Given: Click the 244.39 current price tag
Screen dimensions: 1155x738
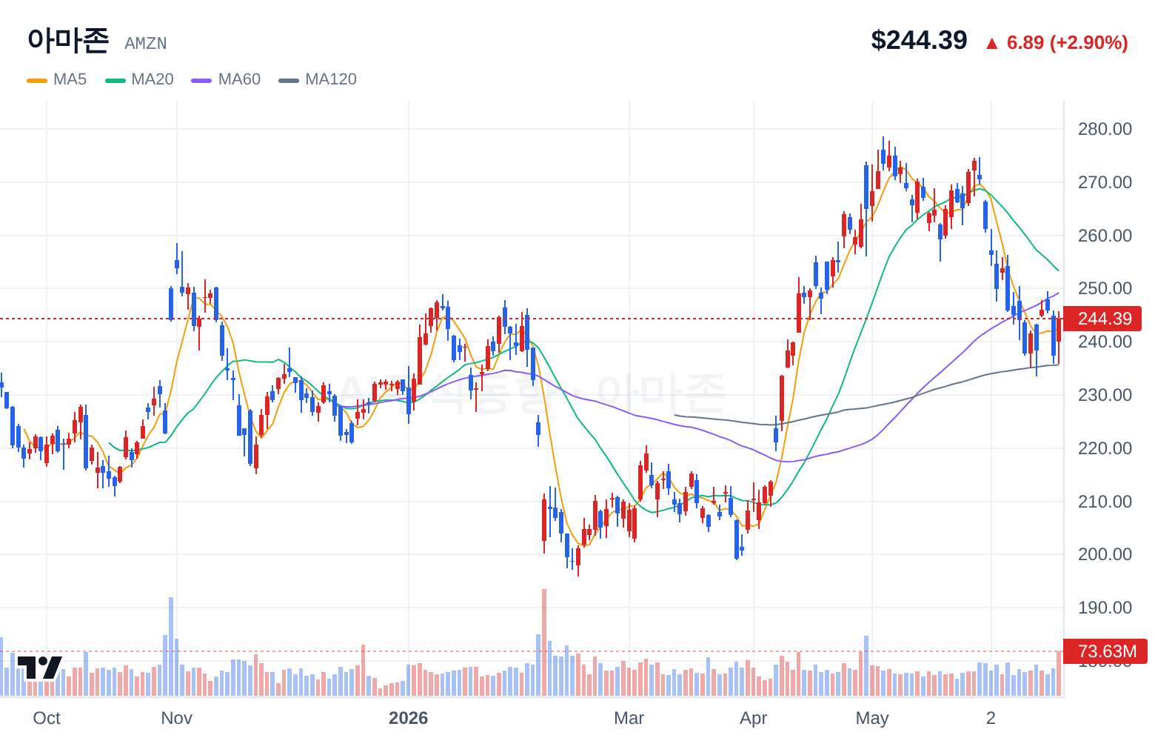Looking at the screenshot, I should pyautogui.click(x=1102, y=319).
